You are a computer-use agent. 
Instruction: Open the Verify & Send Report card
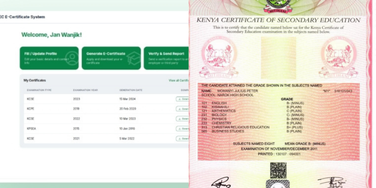point(166,58)
